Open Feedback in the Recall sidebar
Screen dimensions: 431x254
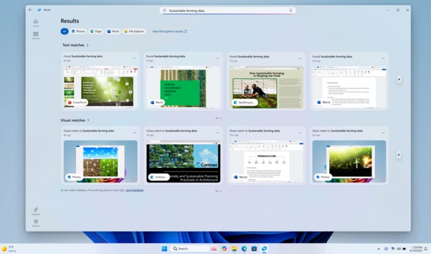click(36, 211)
